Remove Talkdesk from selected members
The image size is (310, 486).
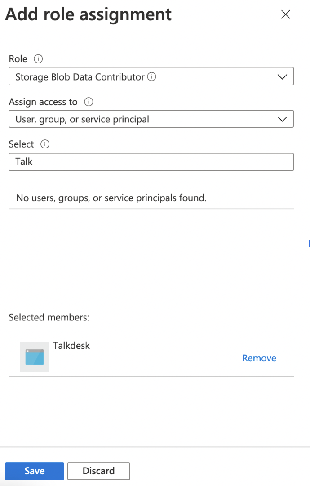pyautogui.click(x=259, y=358)
